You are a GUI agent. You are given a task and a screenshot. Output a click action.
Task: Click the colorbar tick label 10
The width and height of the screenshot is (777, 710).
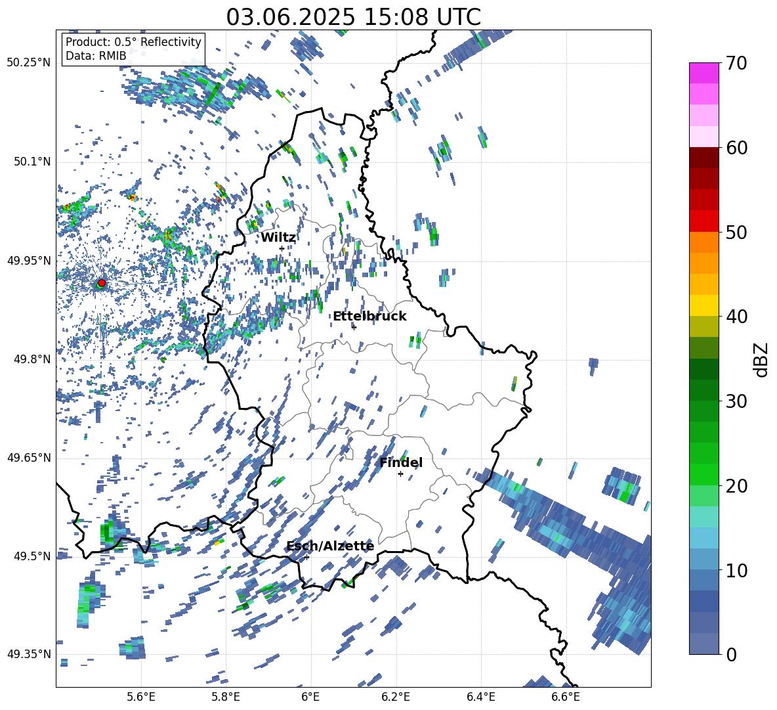click(736, 570)
